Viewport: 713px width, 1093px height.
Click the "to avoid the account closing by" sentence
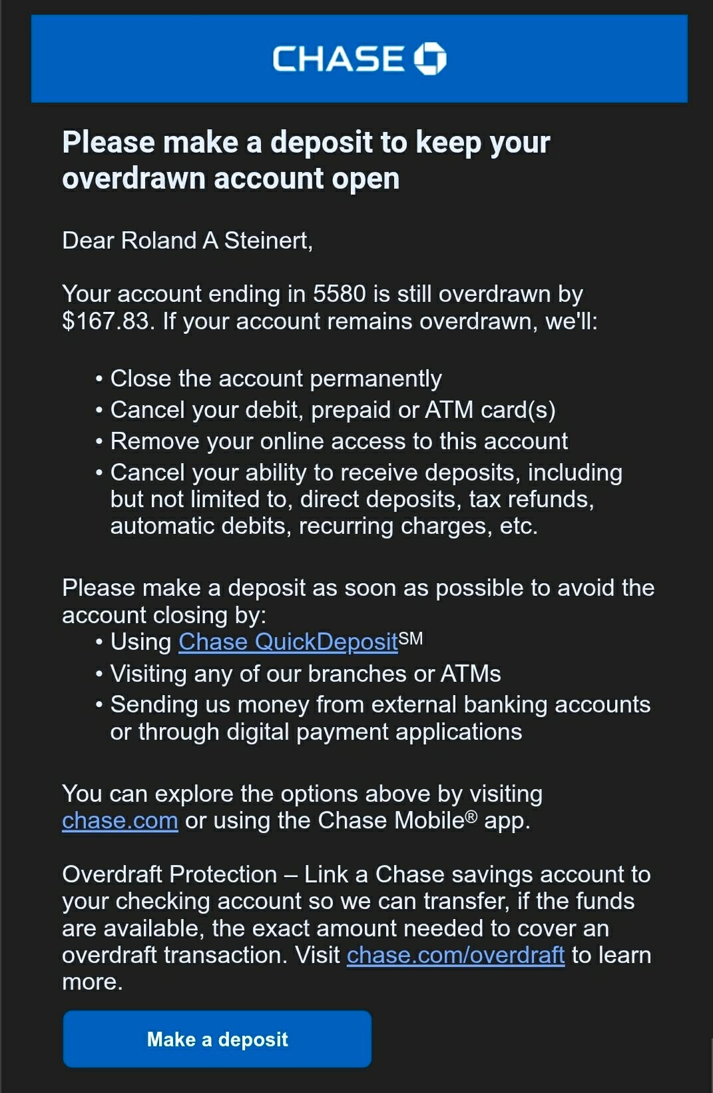(357, 601)
